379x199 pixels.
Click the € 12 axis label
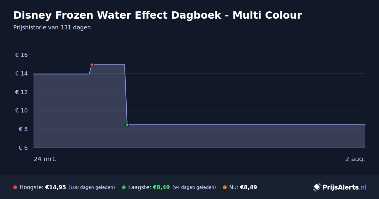(x=21, y=92)
